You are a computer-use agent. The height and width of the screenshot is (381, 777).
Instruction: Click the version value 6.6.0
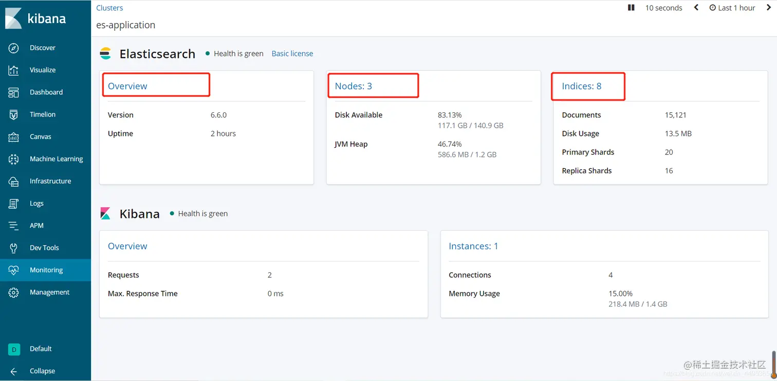coord(218,115)
